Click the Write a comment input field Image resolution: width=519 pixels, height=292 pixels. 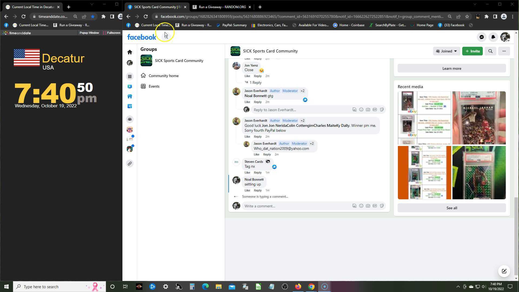point(295,206)
